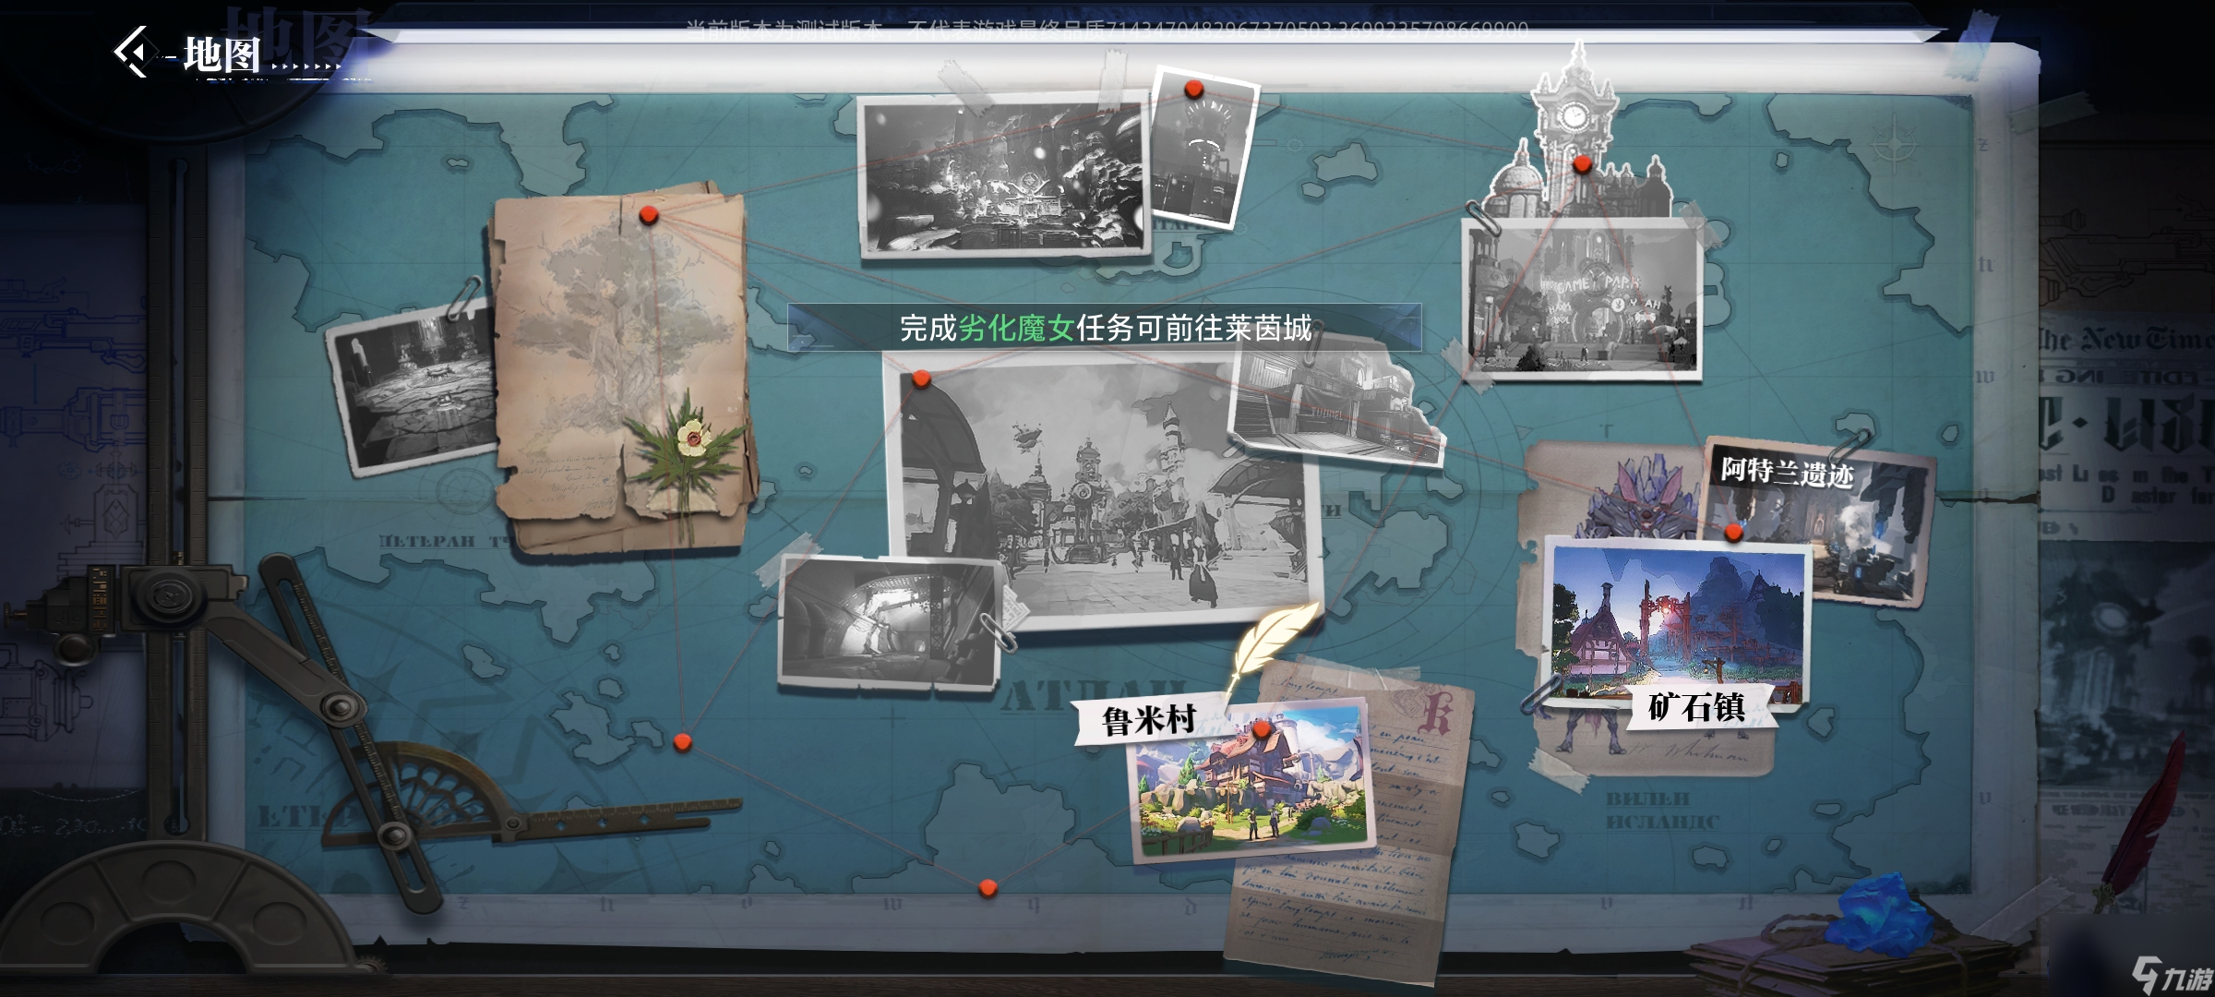Click red pin on 鲁米村 picture
2215x997 pixels.
coord(1261,729)
